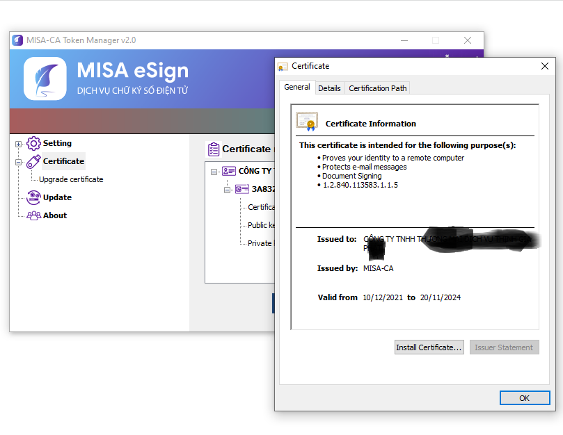Click OK in the Certificate dialog
The image size is (563, 435).
pyautogui.click(x=525, y=398)
